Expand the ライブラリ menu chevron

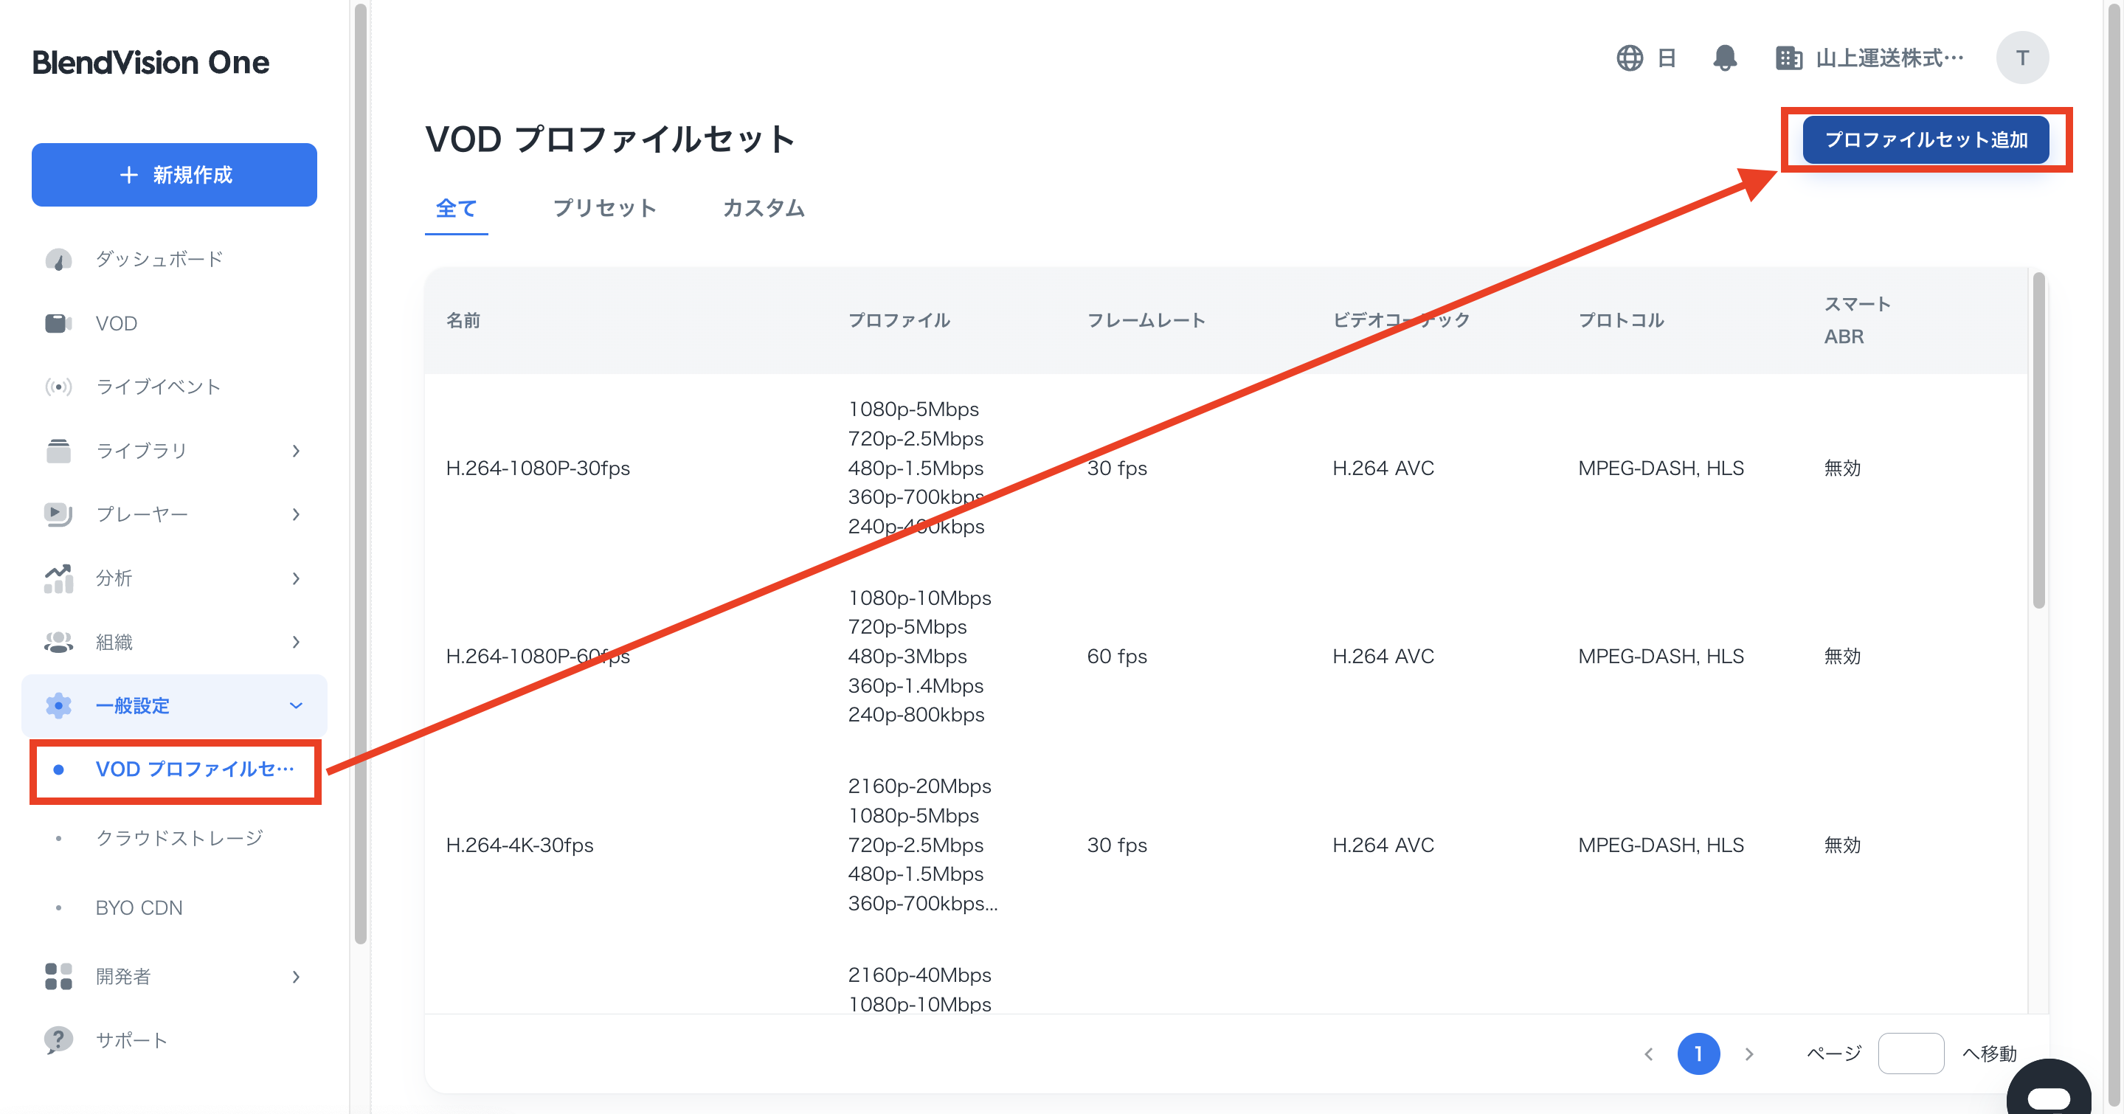pyautogui.click(x=296, y=451)
